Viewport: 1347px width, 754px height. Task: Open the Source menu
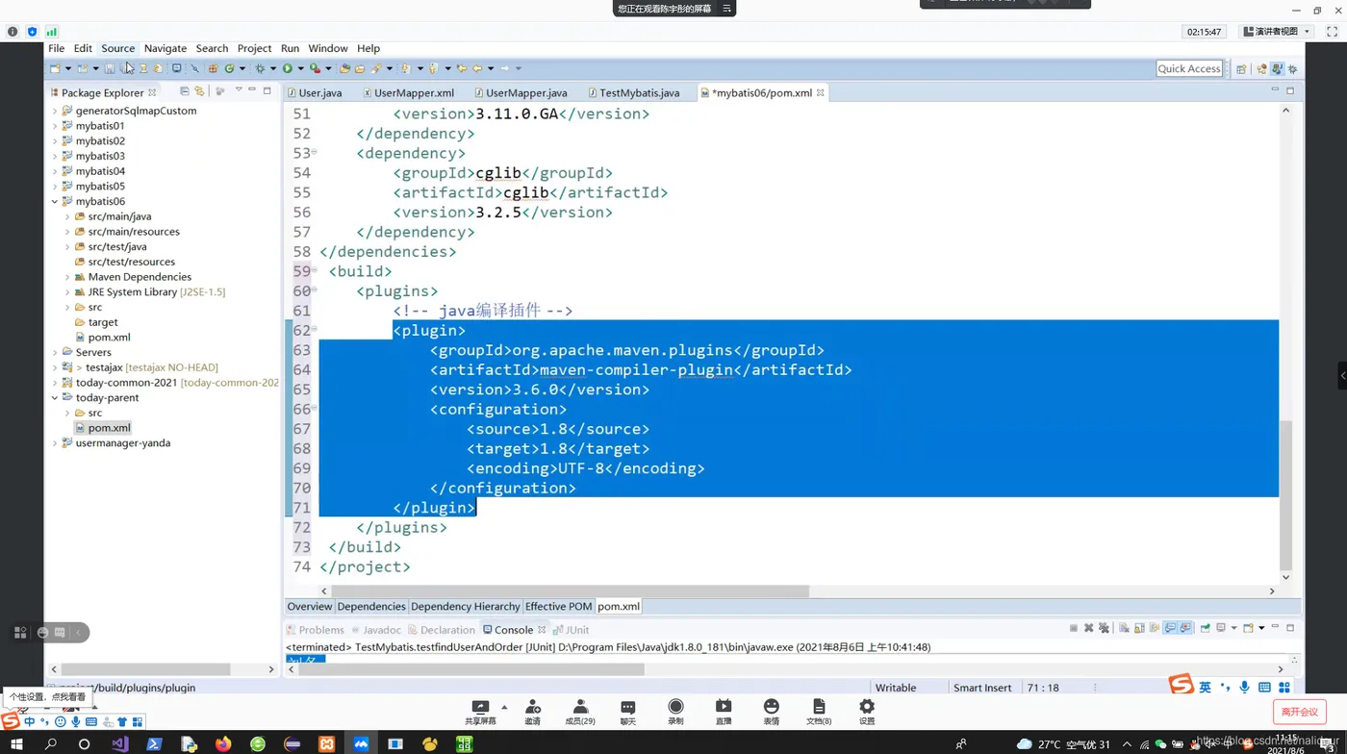click(118, 48)
